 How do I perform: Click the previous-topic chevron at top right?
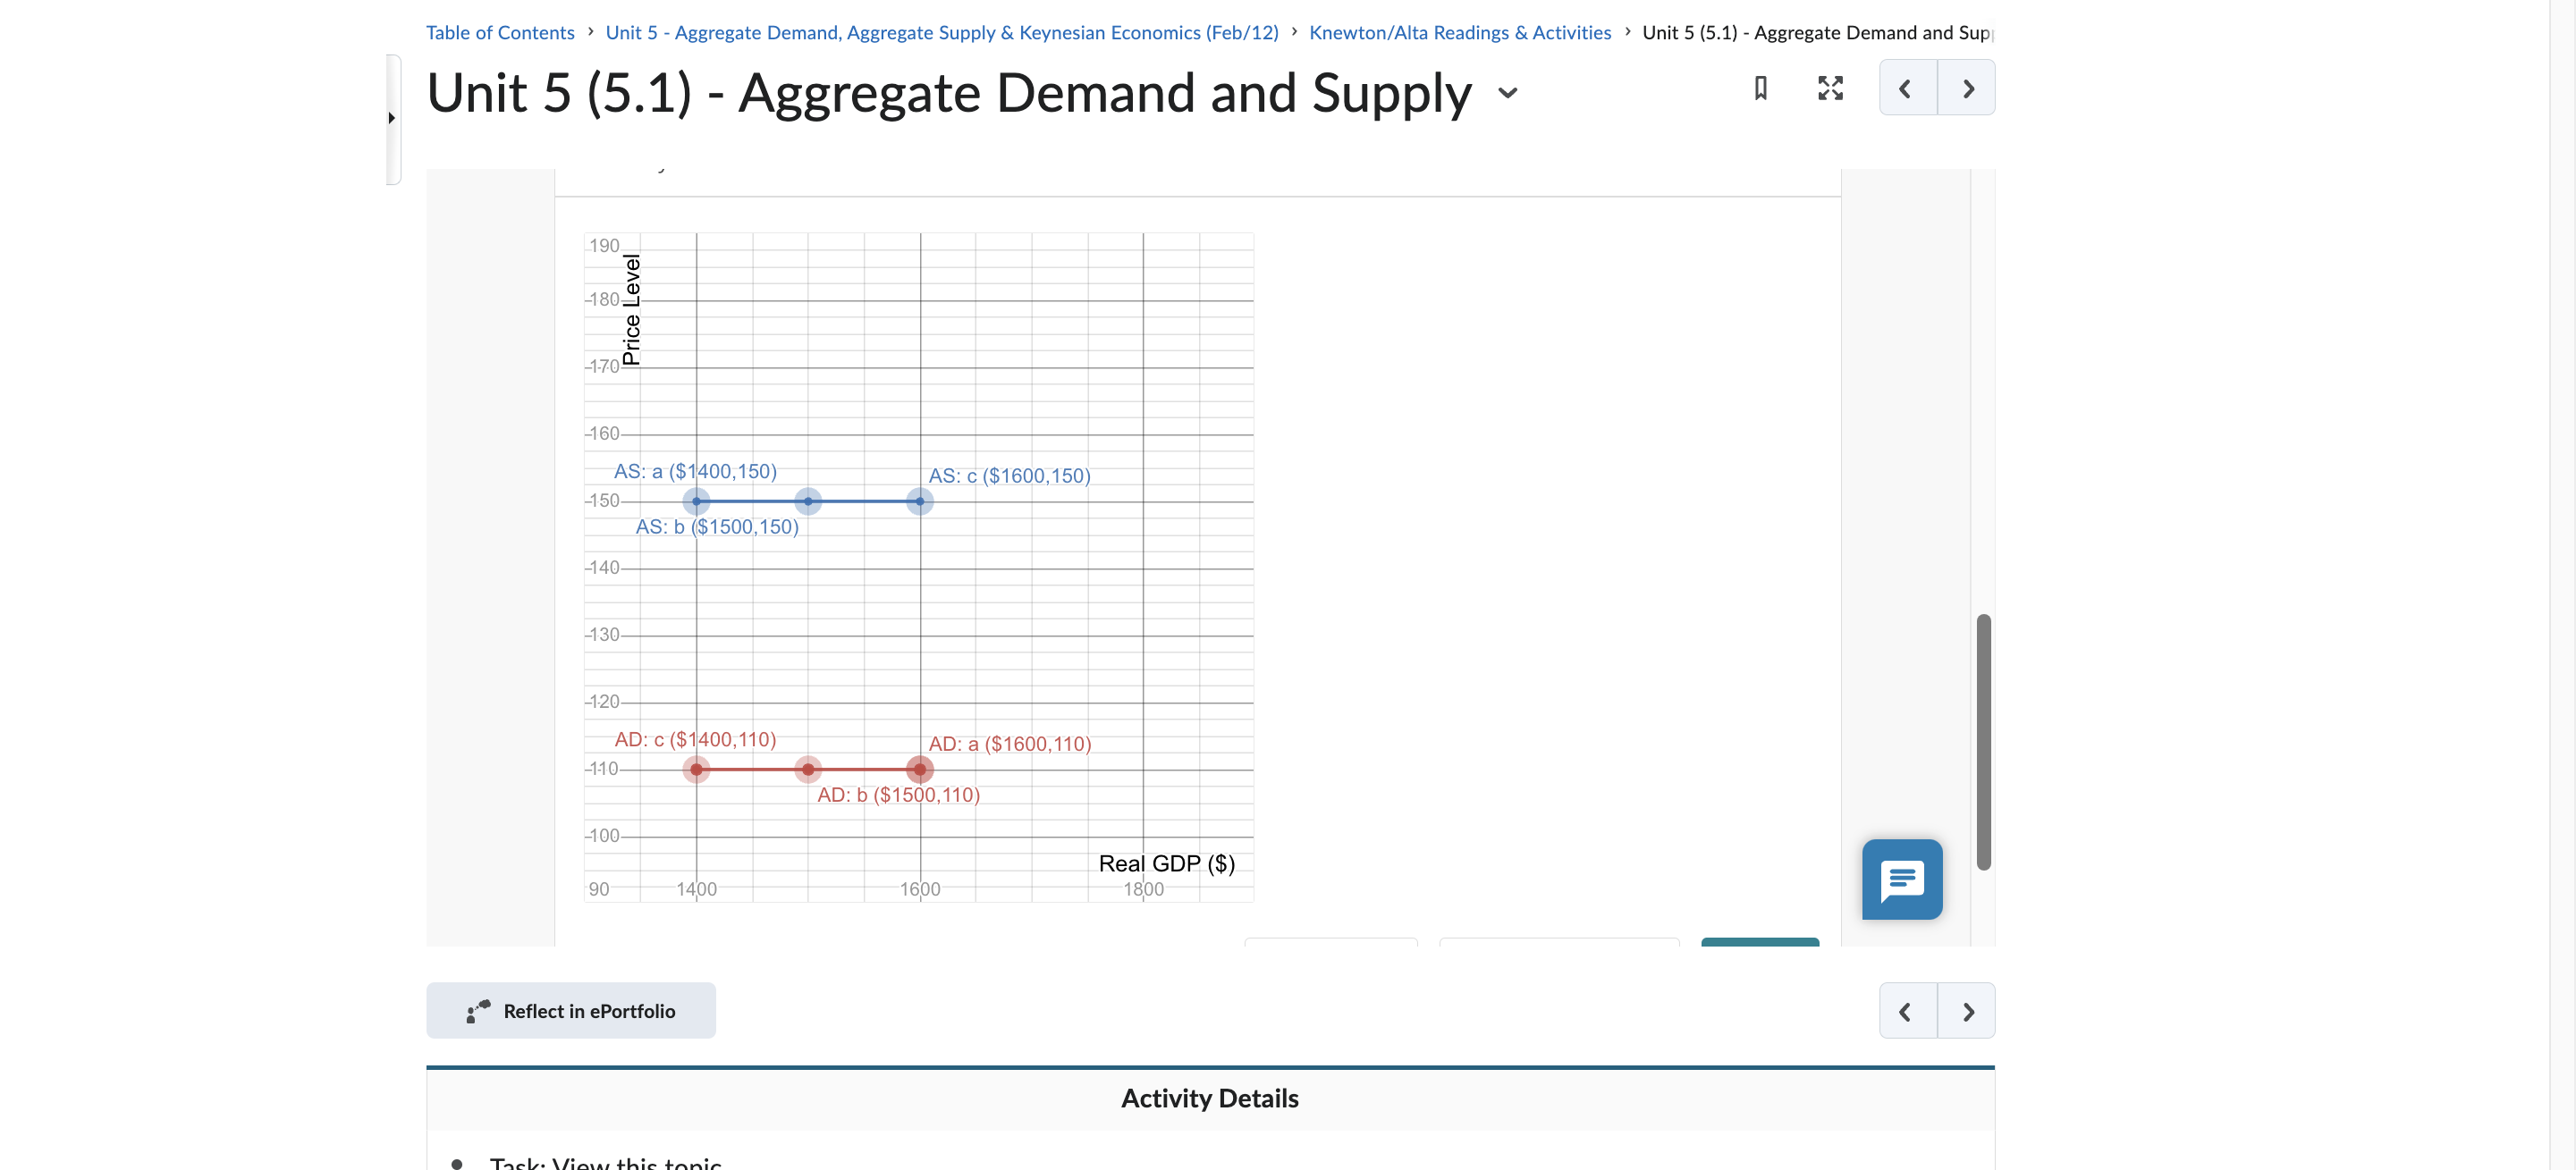1905,88
